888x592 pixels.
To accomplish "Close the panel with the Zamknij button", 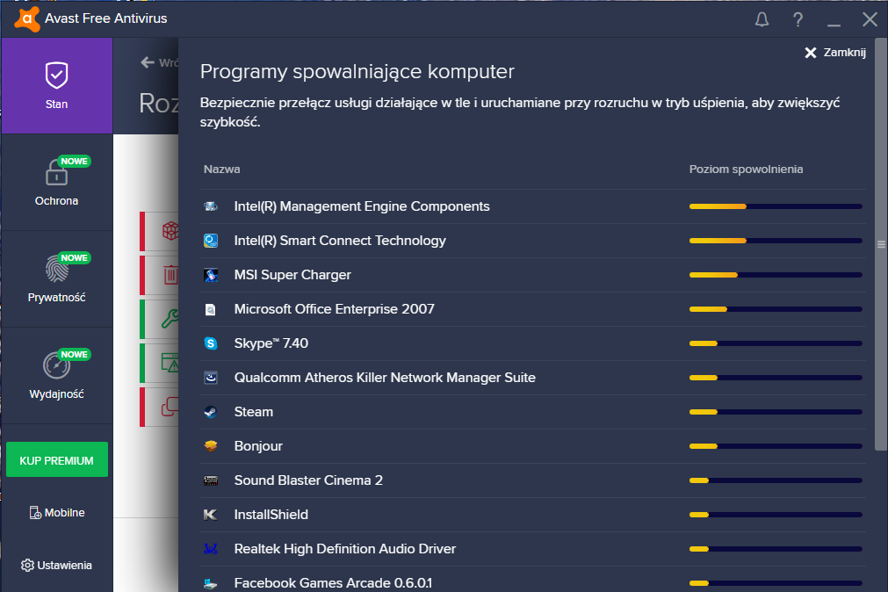I will (x=835, y=53).
